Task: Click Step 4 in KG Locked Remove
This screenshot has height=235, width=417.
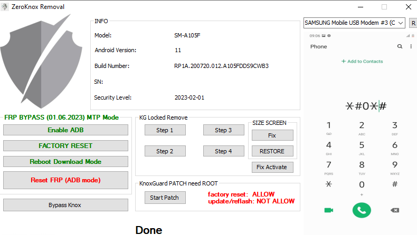Action: 224,151
